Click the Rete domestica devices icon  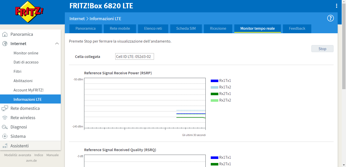(x=5, y=108)
